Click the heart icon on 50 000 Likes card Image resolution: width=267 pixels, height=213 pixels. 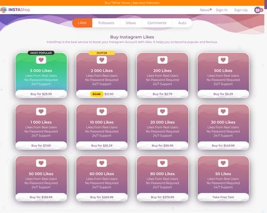(41, 163)
